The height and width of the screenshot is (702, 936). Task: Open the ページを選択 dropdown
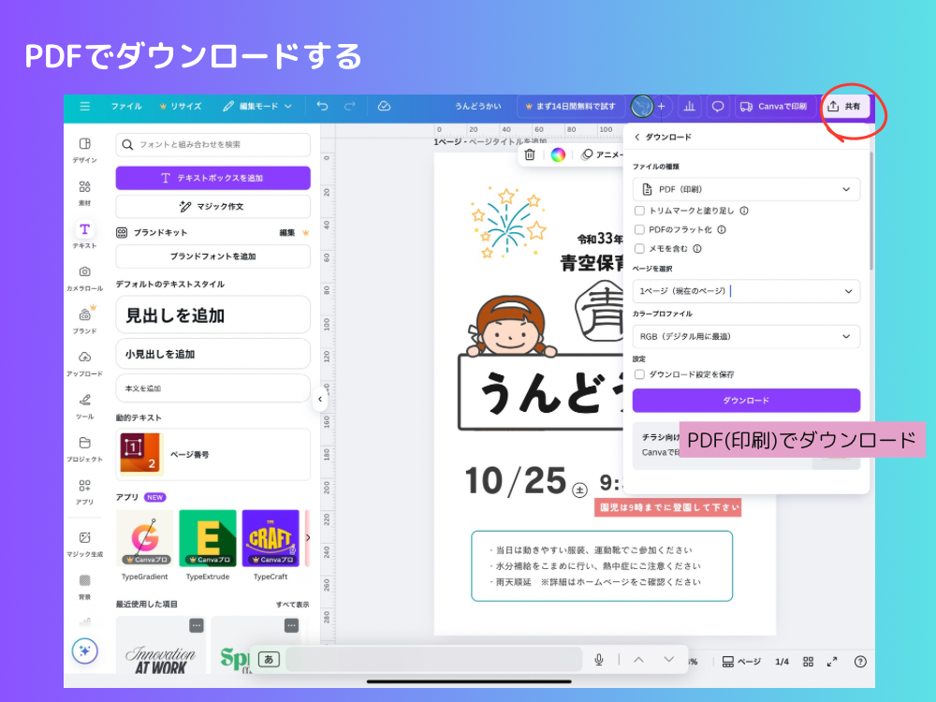(x=746, y=291)
